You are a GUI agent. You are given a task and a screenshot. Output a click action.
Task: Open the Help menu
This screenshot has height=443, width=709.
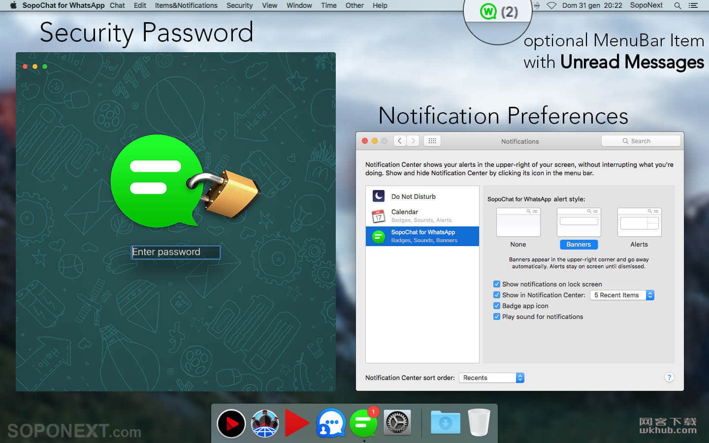coord(380,5)
